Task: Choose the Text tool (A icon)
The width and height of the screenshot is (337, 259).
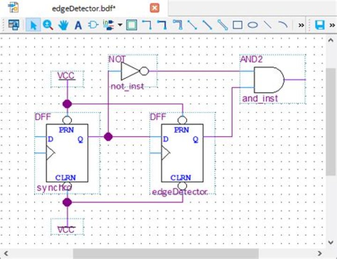Action: (78, 25)
